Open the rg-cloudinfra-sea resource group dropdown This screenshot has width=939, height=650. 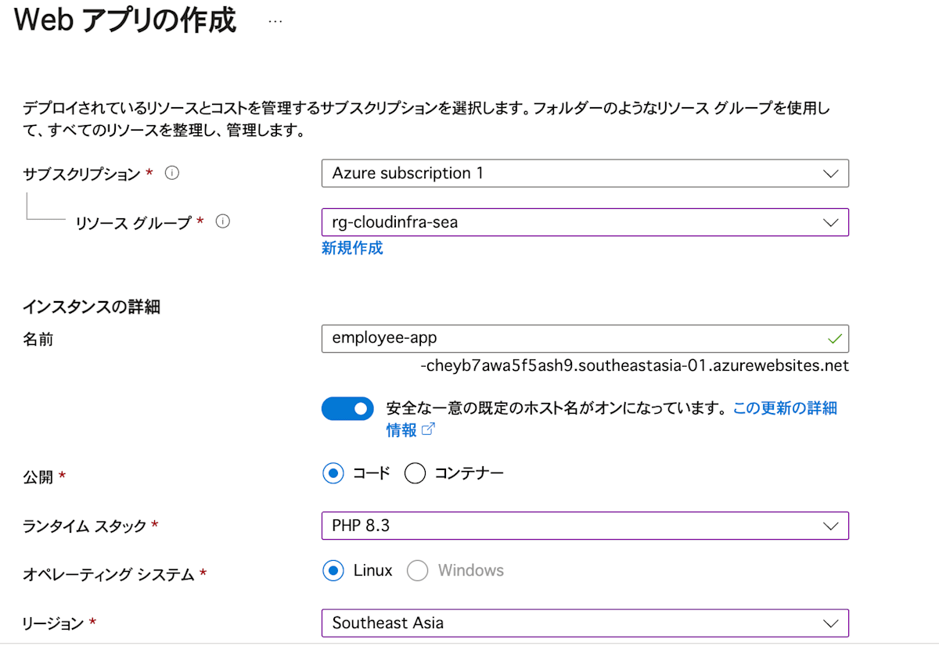coord(585,222)
